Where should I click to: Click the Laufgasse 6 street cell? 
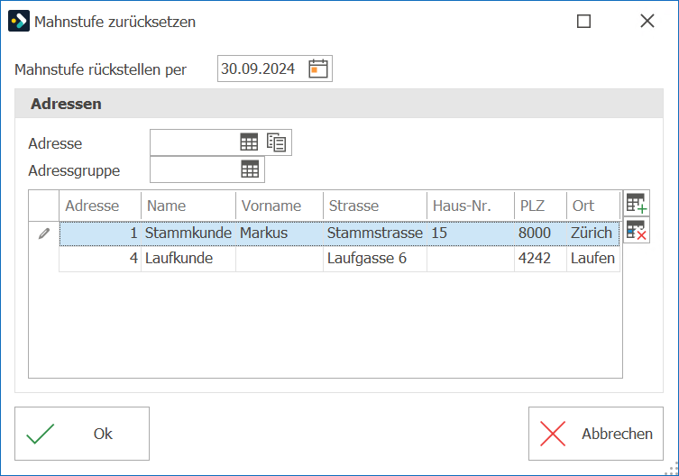(375, 259)
